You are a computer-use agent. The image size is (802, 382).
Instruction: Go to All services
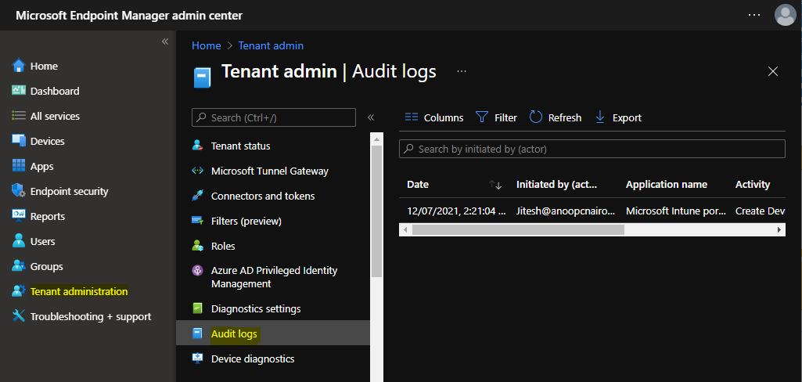pyautogui.click(x=55, y=116)
